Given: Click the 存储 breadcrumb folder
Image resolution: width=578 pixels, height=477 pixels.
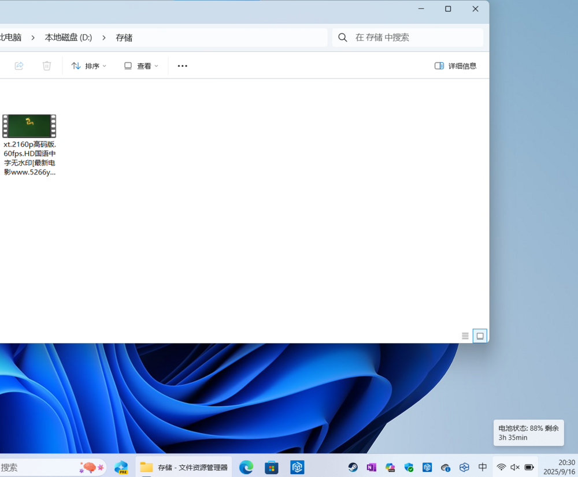Looking at the screenshot, I should tap(124, 38).
